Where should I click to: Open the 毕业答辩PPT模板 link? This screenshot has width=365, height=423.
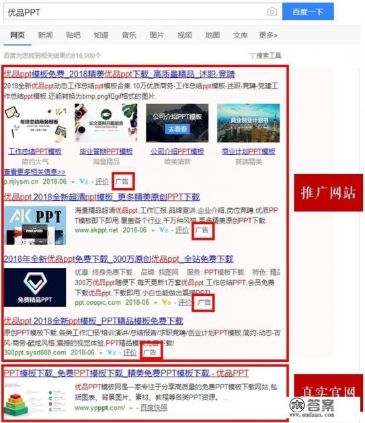(106, 151)
